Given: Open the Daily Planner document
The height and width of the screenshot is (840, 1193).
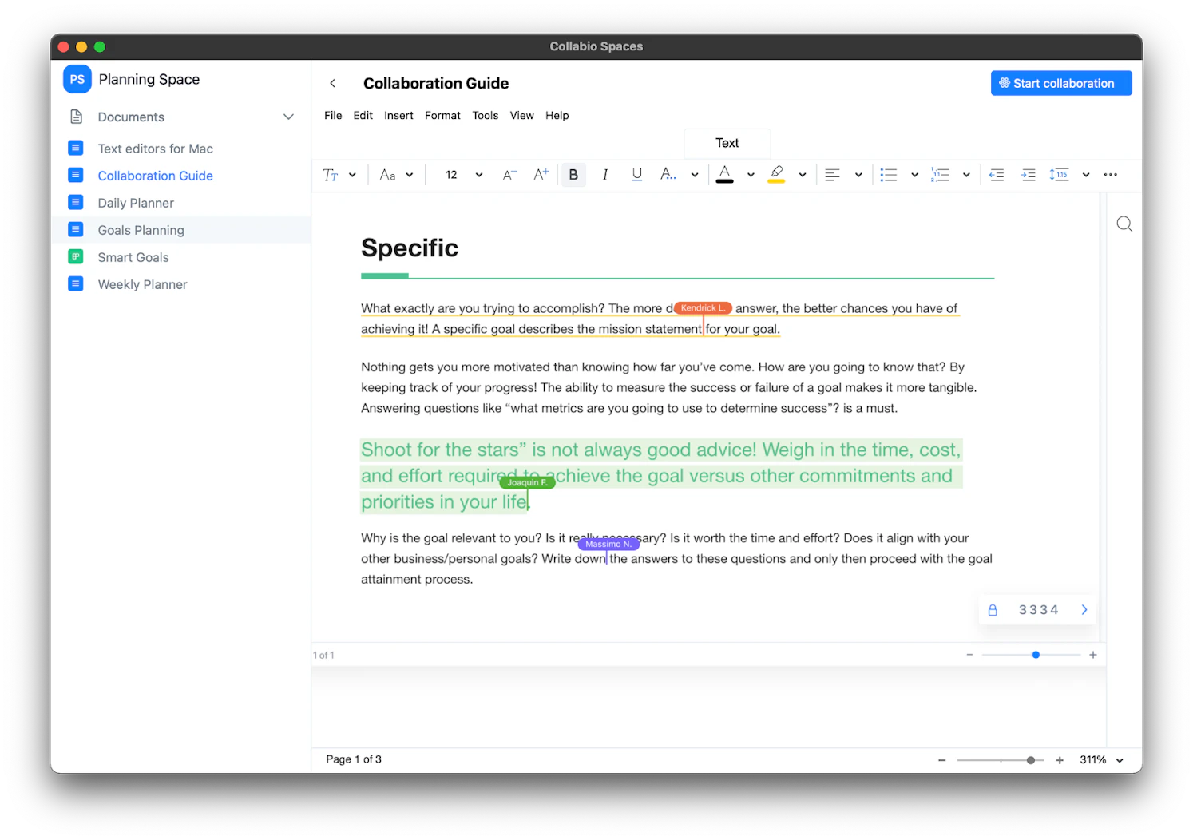Looking at the screenshot, I should (x=181, y=203).
